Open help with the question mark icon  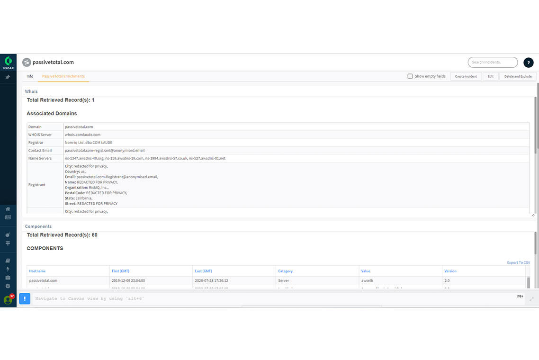click(529, 62)
